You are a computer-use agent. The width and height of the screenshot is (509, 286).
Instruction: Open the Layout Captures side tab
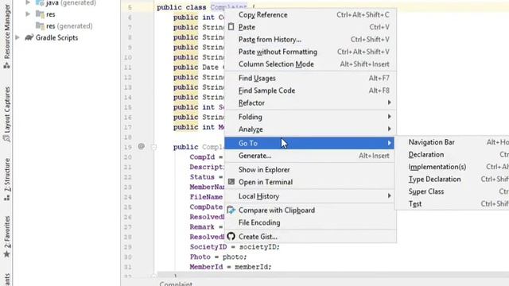point(6,114)
